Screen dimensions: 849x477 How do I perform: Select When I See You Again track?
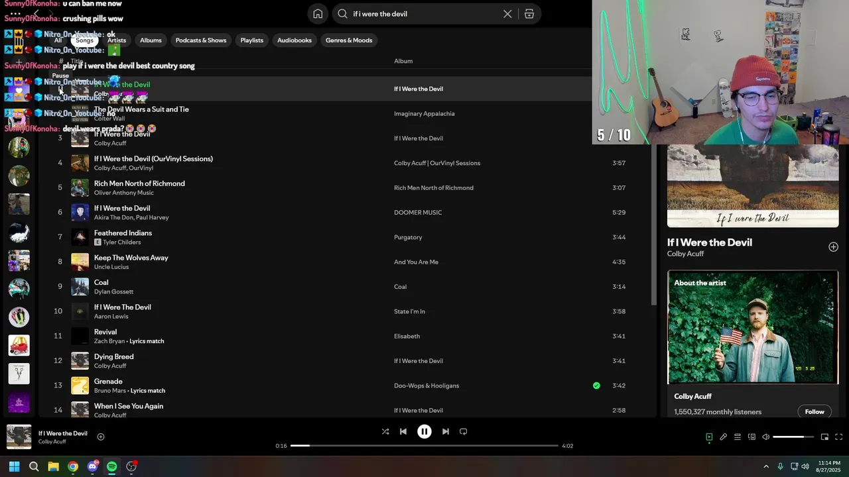coord(129,406)
